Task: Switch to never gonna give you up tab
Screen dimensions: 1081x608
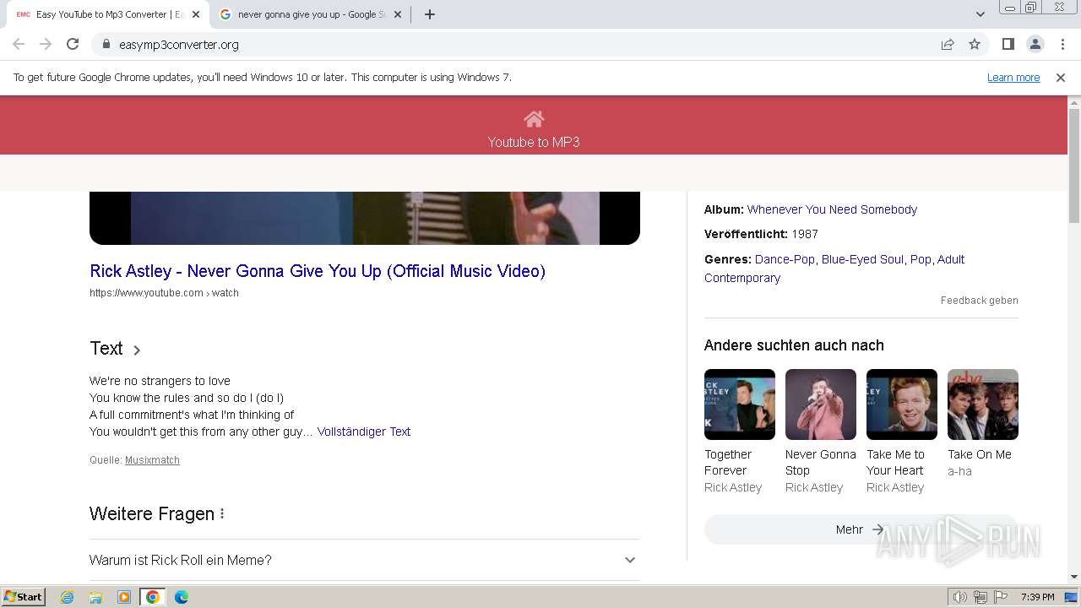Action: coord(310,14)
